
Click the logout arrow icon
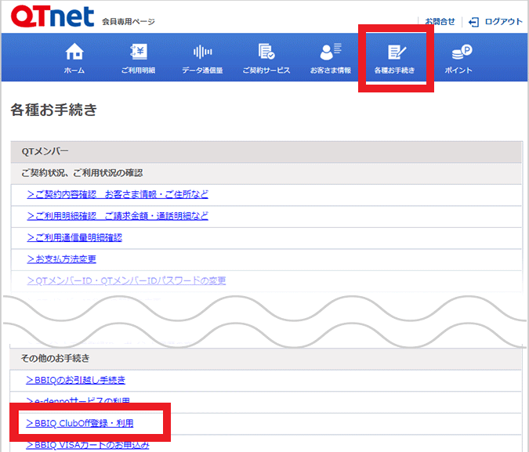(x=473, y=22)
